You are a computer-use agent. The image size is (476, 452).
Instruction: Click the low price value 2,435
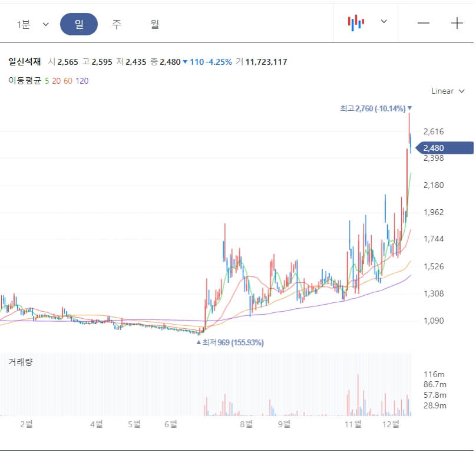[x=136, y=62]
